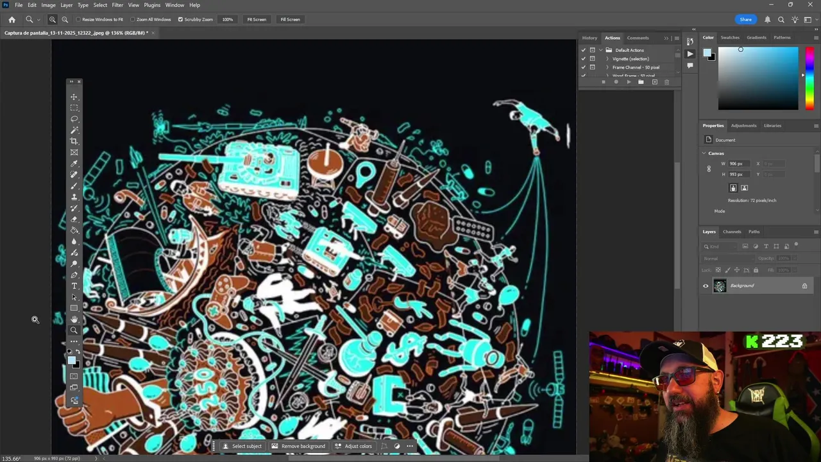Click the Fill Screen button
This screenshot has width=821, height=462.
(x=290, y=19)
